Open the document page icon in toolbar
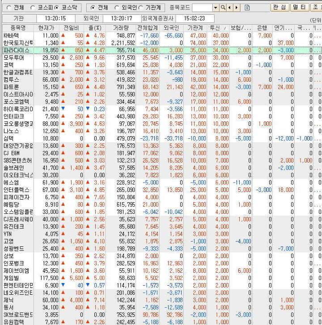The width and height of the screenshot is (322, 325). click(x=247, y=8)
